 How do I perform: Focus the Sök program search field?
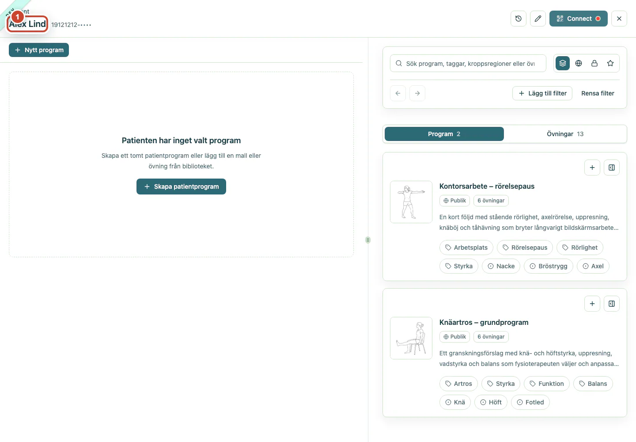click(x=468, y=63)
